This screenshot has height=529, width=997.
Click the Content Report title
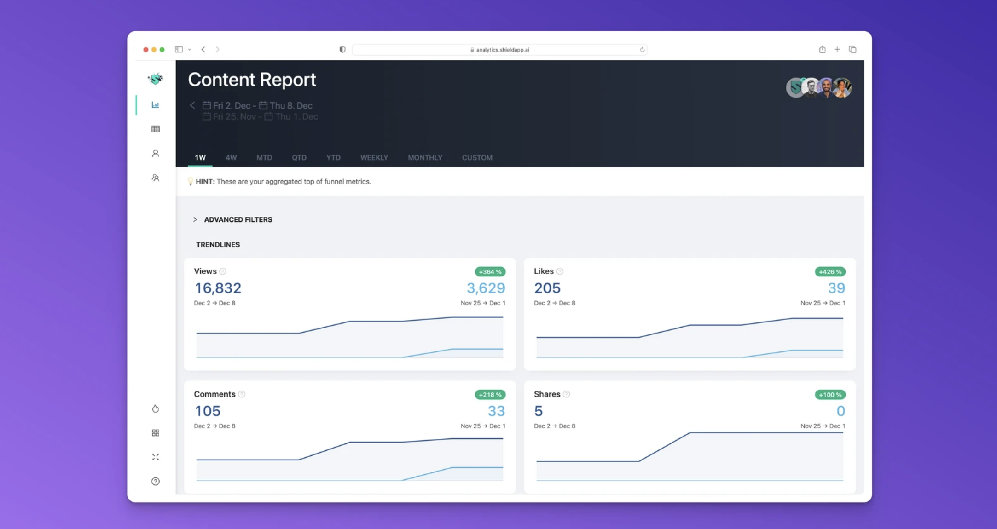click(252, 80)
